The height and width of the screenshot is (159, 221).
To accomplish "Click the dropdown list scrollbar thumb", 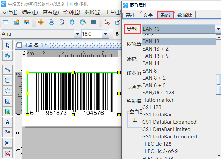I will point(219,84).
